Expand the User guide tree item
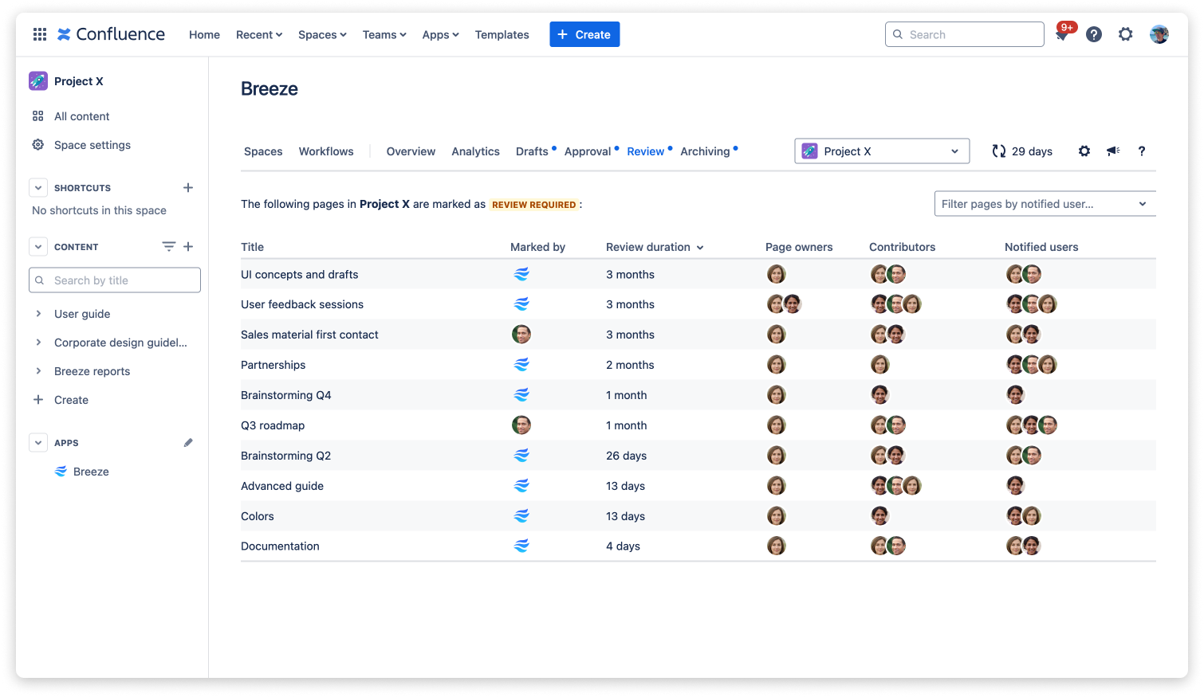 pyautogui.click(x=38, y=314)
